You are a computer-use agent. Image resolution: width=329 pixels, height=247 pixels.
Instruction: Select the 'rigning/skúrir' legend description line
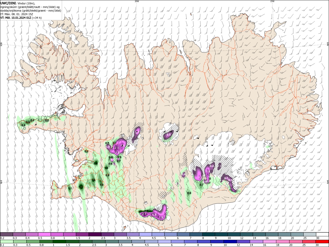point(30,7)
